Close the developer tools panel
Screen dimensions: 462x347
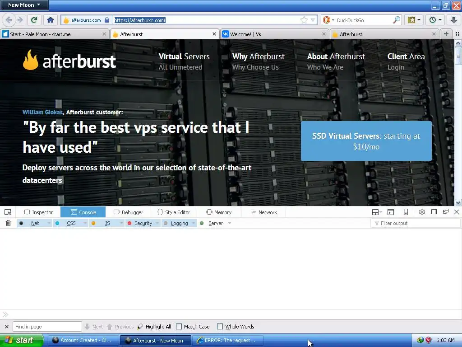[457, 212]
